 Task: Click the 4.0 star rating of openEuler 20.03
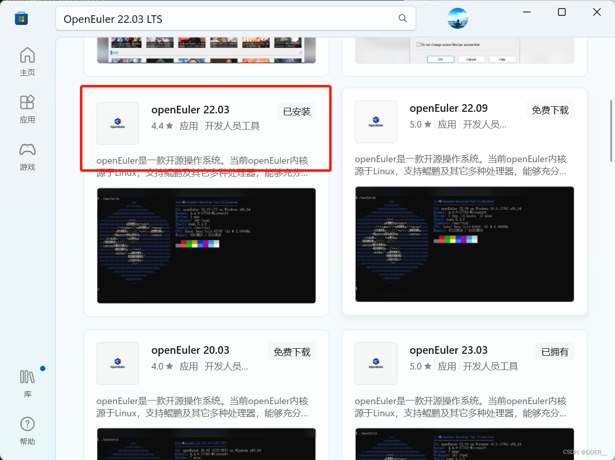point(162,366)
